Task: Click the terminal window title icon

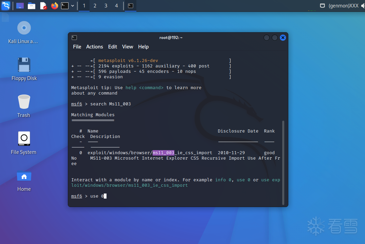Action: [74, 38]
